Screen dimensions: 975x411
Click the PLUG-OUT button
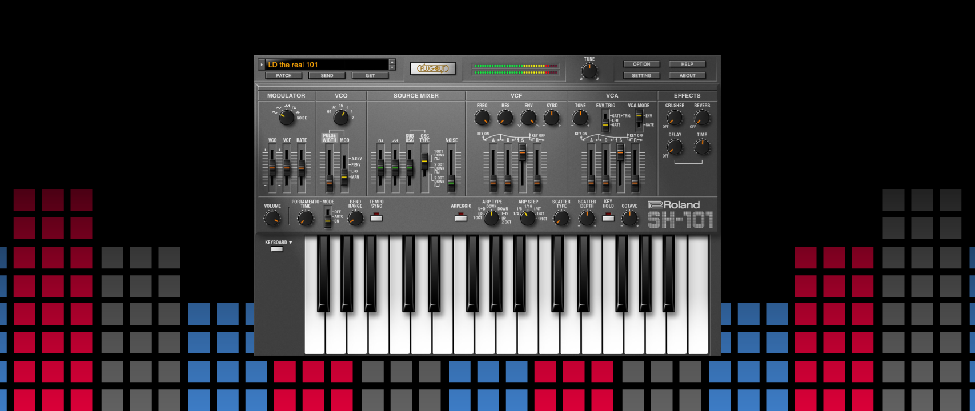click(432, 68)
